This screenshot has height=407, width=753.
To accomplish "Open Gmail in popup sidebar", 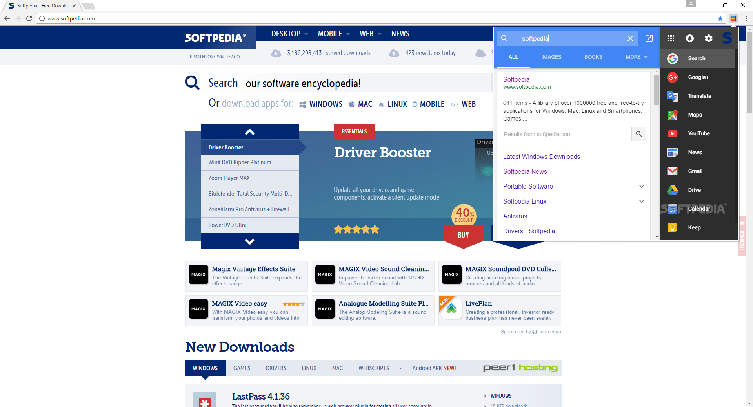I will (x=697, y=171).
